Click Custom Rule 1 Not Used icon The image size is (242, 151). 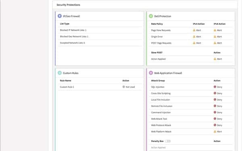click(124, 87)
